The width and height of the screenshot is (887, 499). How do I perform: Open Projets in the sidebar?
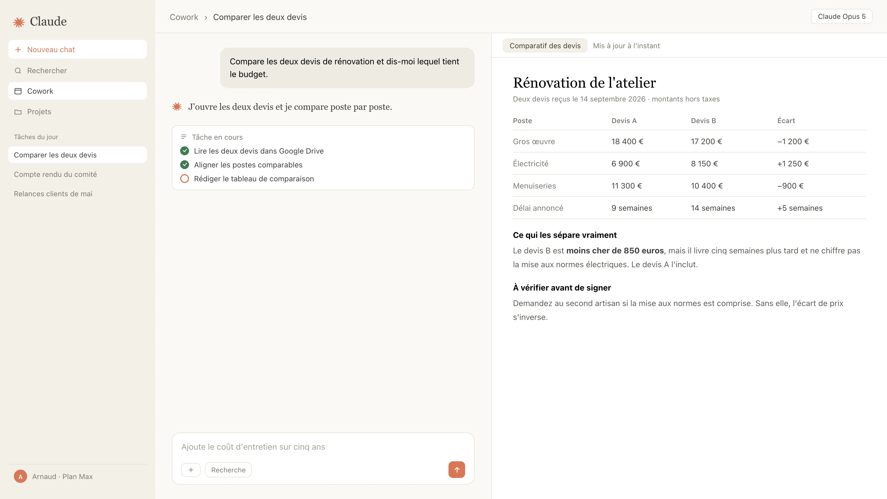(x=78, y=112)
